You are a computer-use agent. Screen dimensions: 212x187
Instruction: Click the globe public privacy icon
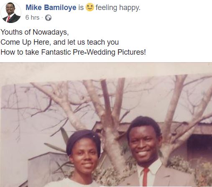tap(48, 18)
